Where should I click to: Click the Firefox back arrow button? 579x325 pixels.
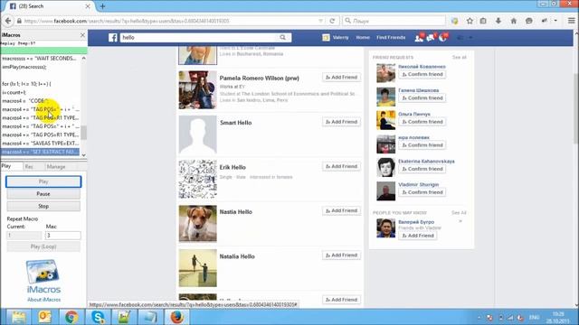tap(8, 21)
